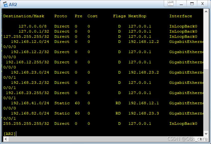Click the vertical scrollbar down arrow
The width and height of the screenshot is (211, 144).
click(206, 134)
